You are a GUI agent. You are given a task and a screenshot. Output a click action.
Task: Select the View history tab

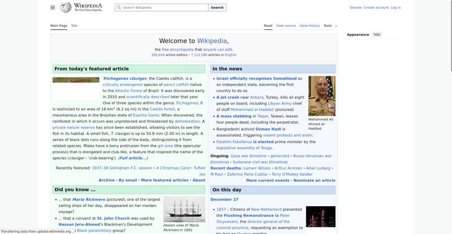[x=309, y=25]
